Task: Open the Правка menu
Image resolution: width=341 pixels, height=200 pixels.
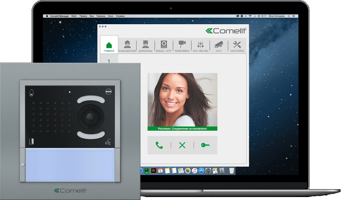Action: coord(83,16)
